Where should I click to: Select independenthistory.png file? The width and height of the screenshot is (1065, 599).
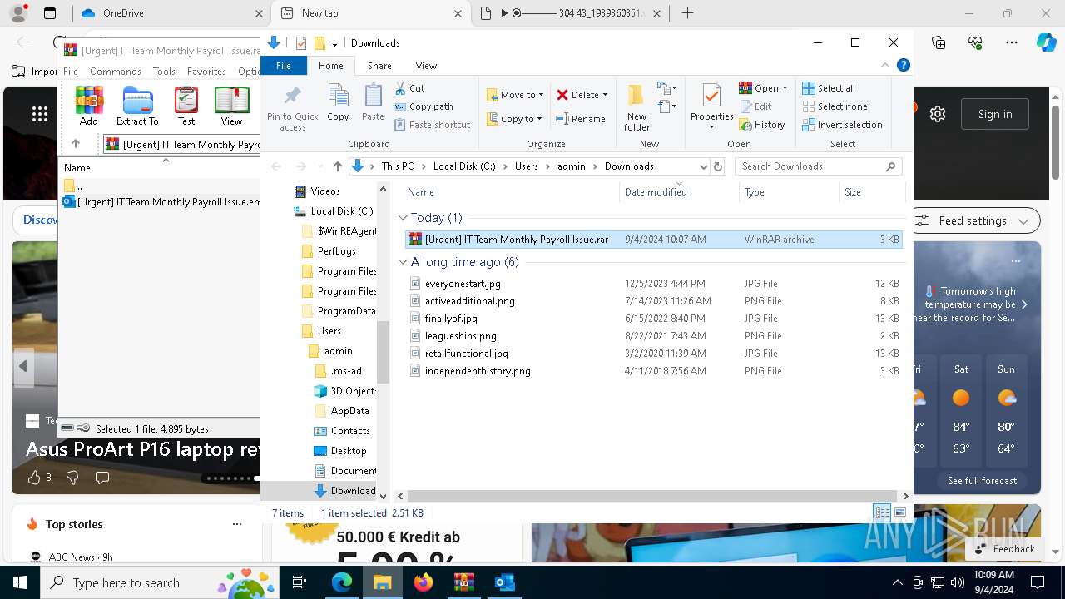pyautogui.click(x=478, y=371)
